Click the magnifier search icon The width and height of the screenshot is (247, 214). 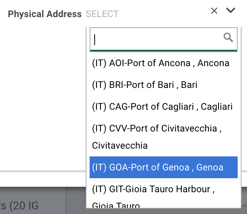click(x=228, y=37)
